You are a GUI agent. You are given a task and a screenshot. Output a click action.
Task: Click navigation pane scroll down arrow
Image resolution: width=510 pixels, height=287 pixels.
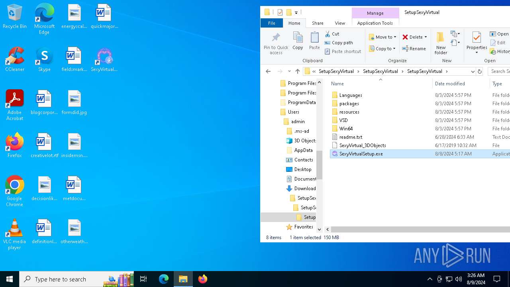tap(319, 230)
